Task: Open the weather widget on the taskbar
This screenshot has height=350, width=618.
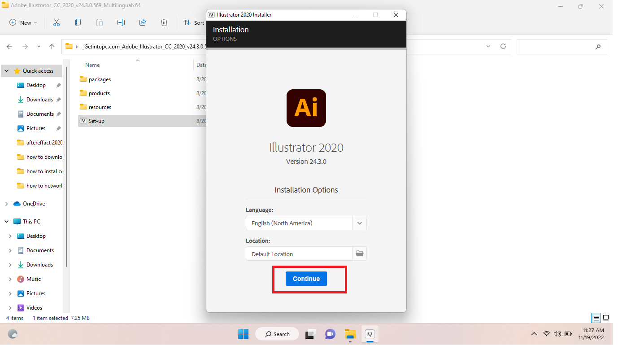Action: (13, 334)
